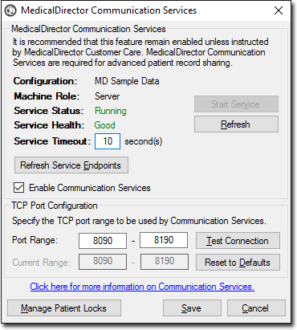Viewport: 297px width, 330px height.
Task: Click the 'Server' machine role value
Action: tap(107, 96)
